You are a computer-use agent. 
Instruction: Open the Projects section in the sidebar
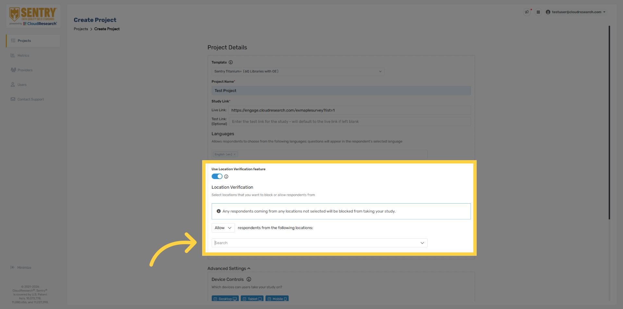(x=23, y=41)
